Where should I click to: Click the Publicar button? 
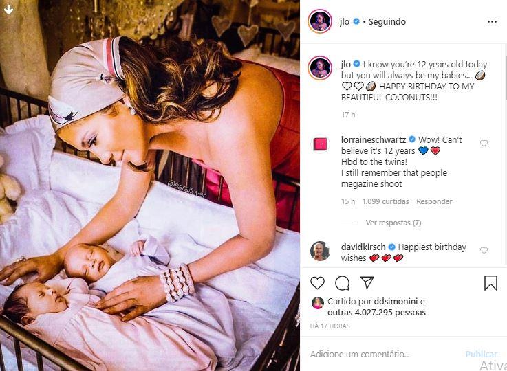click(481, 355)
